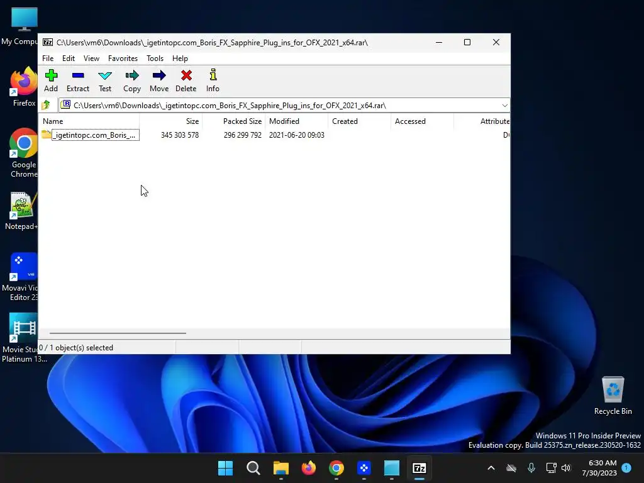Click the light-blue window taskbar icon
This screenshot has width=644, height=483.
(x=391, y=468)
